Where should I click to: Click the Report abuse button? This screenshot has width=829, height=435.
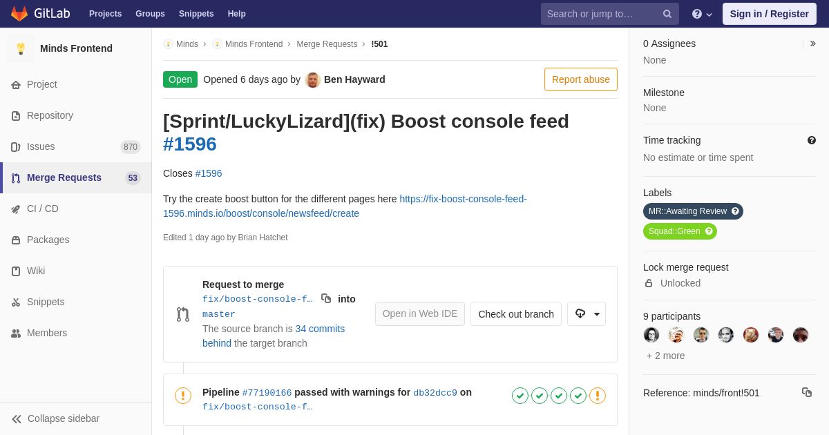[581, 79]
